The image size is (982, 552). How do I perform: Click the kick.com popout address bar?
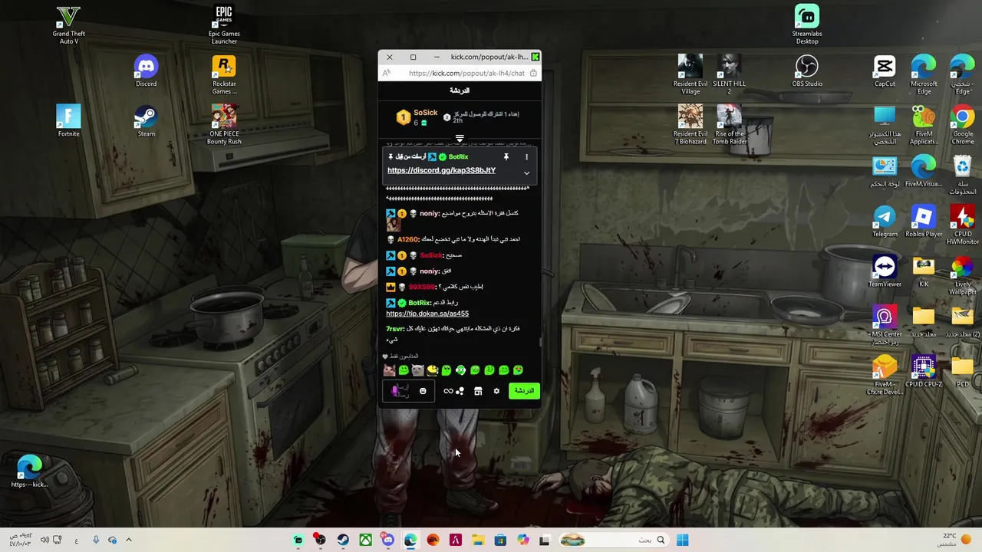466,74
